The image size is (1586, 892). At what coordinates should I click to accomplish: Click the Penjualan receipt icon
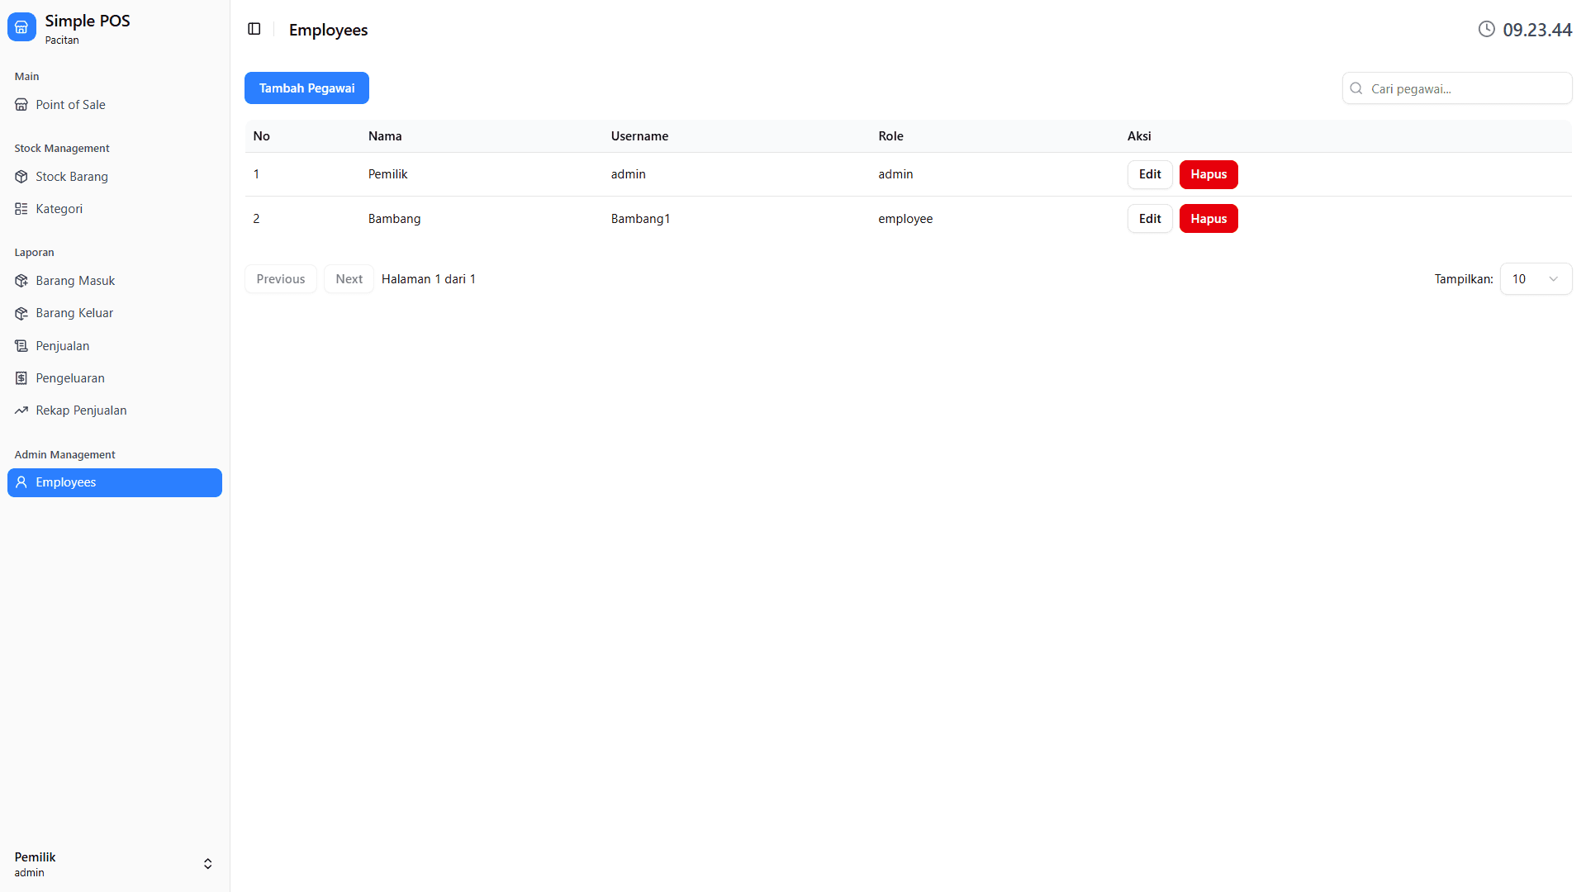21,346
